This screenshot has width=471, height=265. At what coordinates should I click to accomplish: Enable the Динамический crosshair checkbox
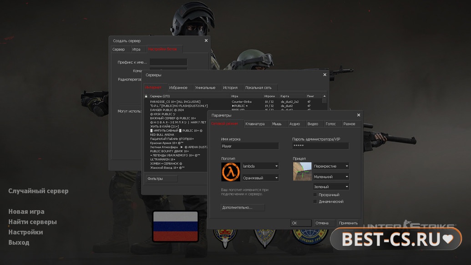(315, 202)
